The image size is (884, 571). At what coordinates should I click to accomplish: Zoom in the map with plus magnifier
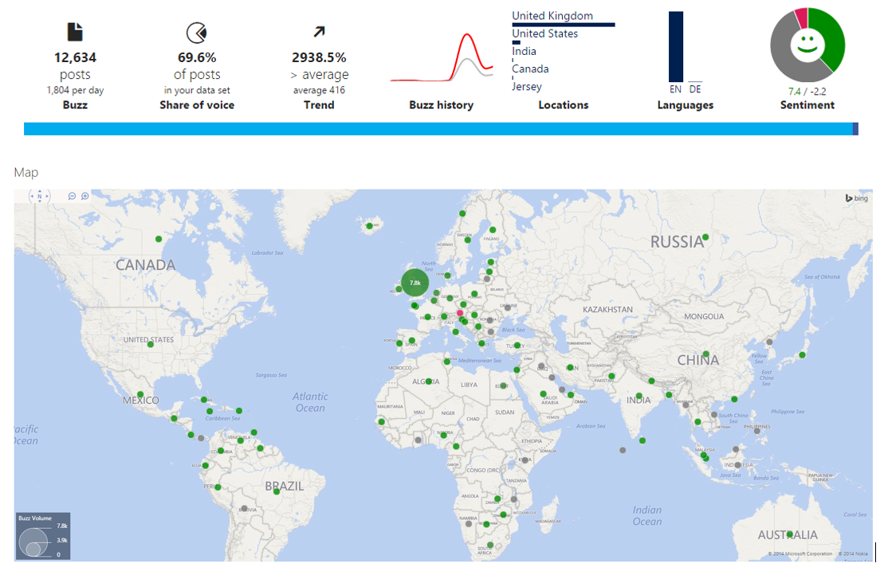[84, 196]
